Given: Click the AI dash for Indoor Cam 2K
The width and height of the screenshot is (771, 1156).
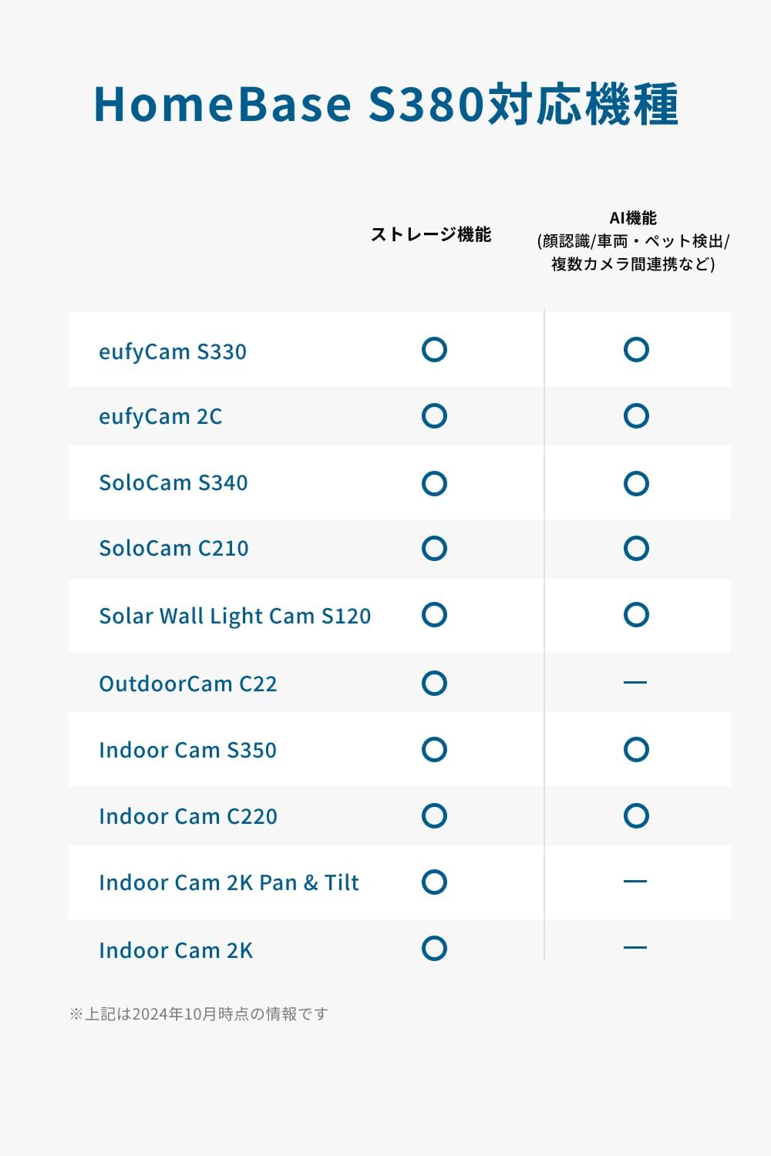Looking at the screenshot, I should [x=635, y=948].
